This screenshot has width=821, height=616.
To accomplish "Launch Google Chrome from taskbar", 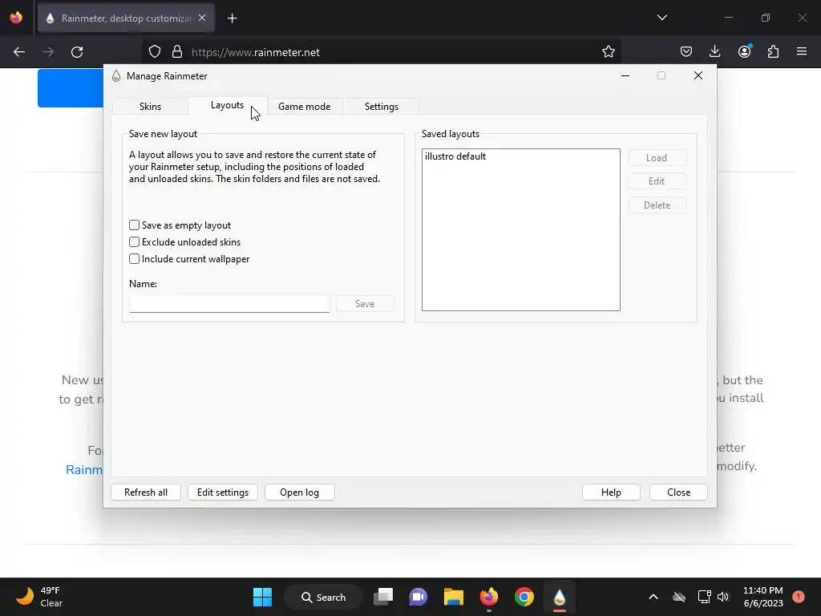I will tap(524, 597).
